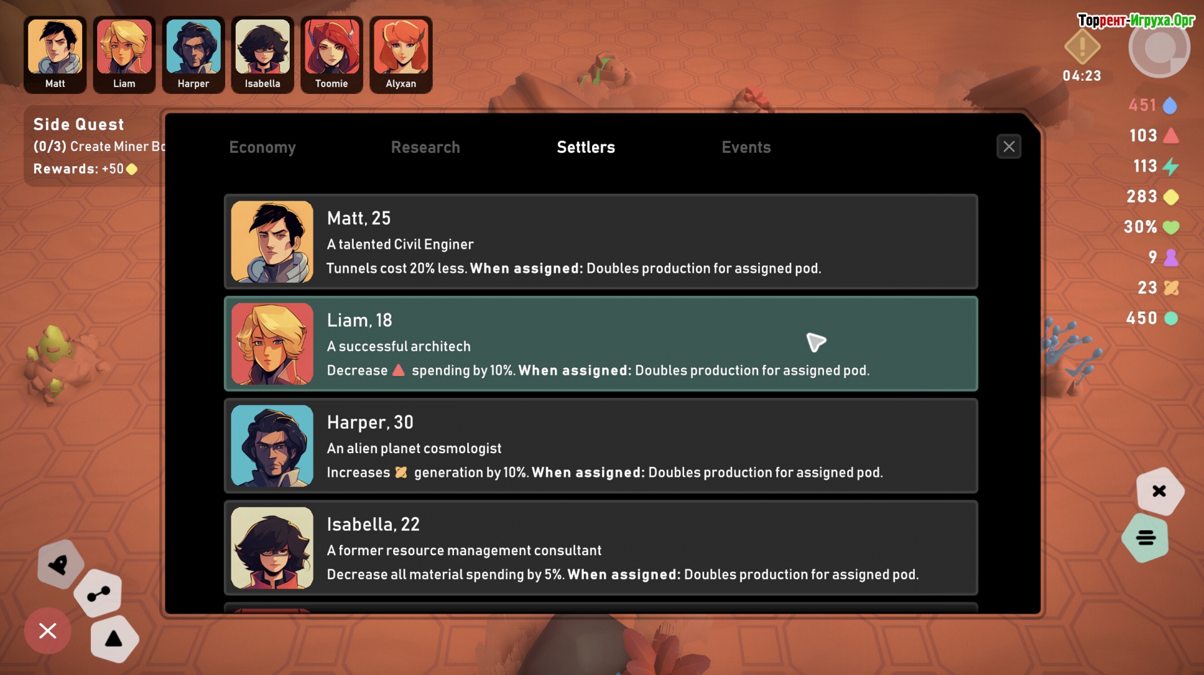Click the green energy bolt icon
Image resolution: width=1204 pixels, height=675 pixels.
[1170, 167]
